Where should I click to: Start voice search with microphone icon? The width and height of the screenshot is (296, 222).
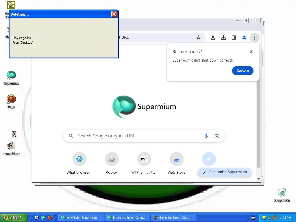(206, 136)
